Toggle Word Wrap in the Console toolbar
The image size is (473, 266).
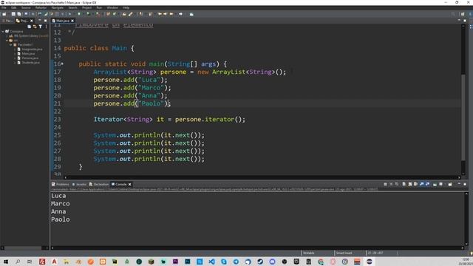(x=415, y=184)
